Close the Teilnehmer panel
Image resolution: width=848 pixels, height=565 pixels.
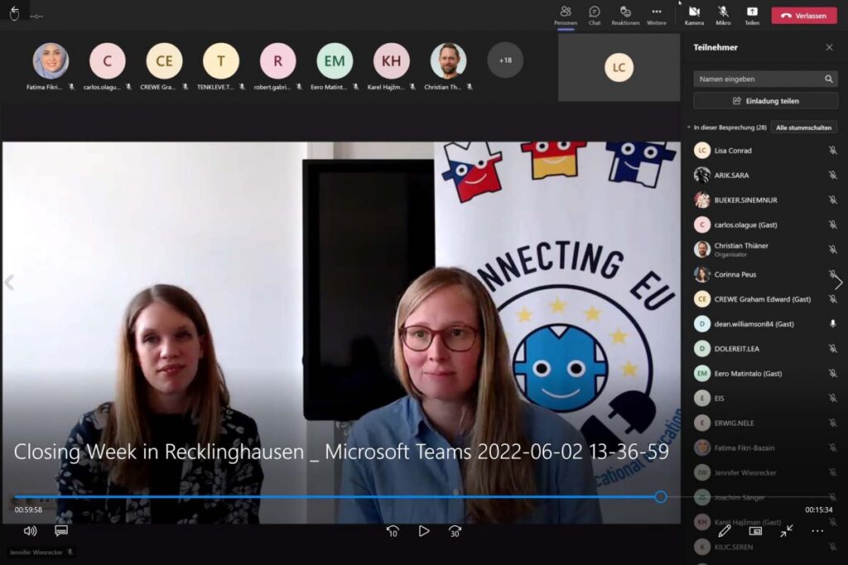pos(829,47)
